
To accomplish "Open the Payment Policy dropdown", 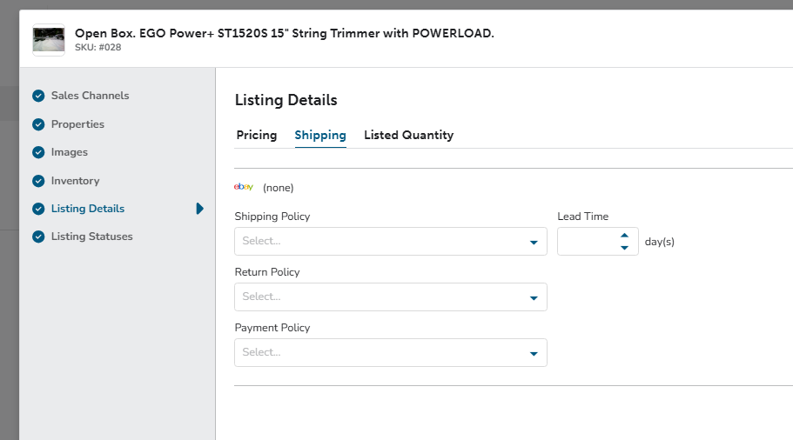I will (391, 352).
